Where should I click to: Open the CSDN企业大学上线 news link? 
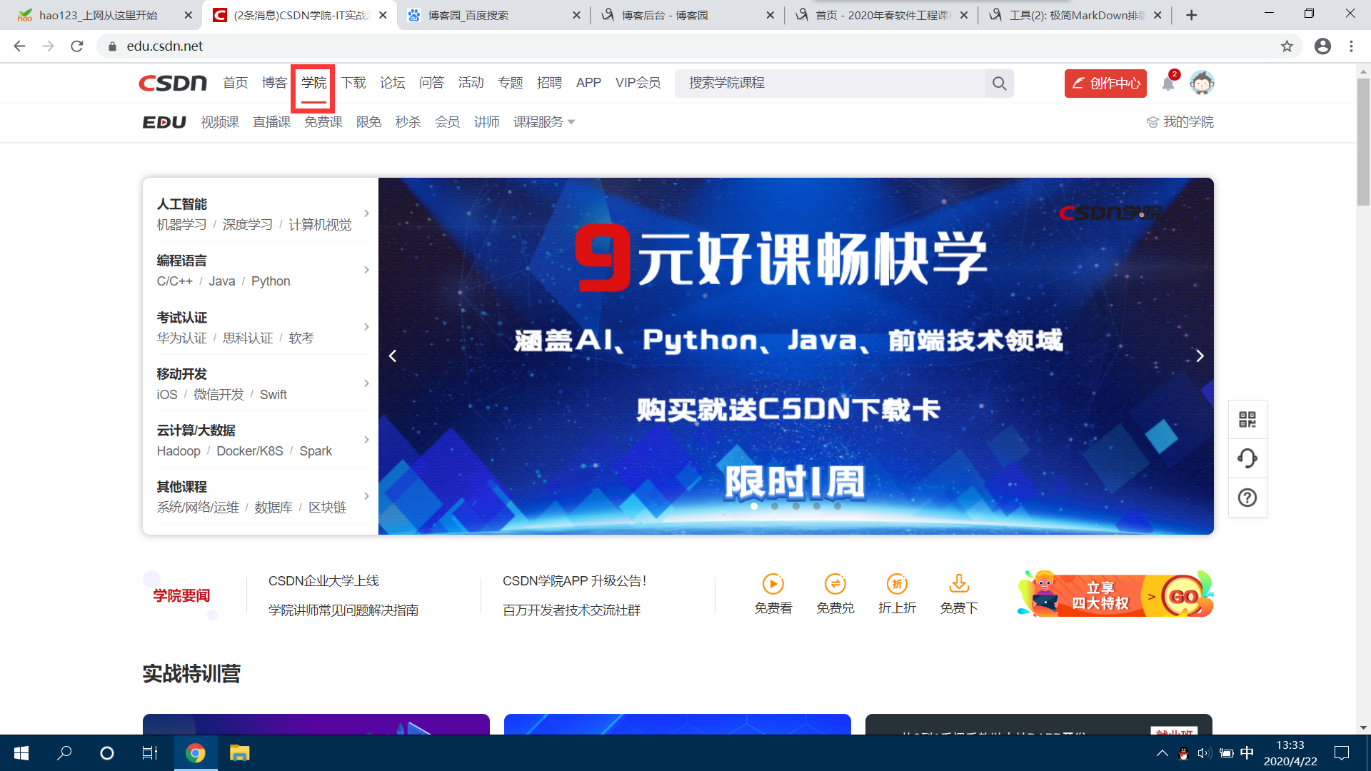[323, 581]
